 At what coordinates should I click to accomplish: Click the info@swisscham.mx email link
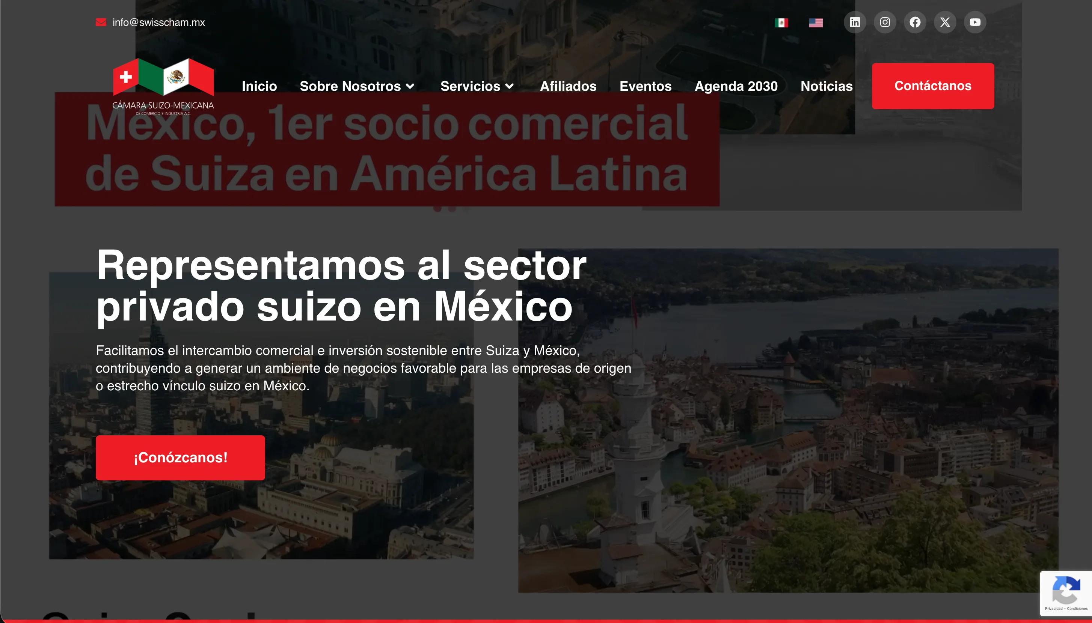(158, 22)
